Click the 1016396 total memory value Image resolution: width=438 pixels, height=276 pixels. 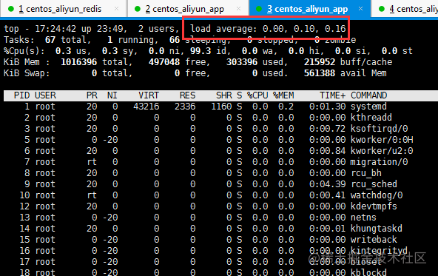[78, 62]
